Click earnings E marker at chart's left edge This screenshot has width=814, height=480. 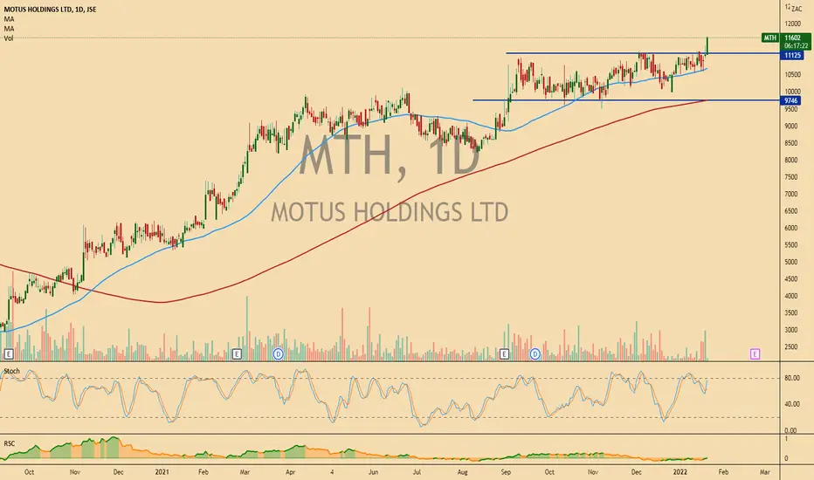point(9,354)
